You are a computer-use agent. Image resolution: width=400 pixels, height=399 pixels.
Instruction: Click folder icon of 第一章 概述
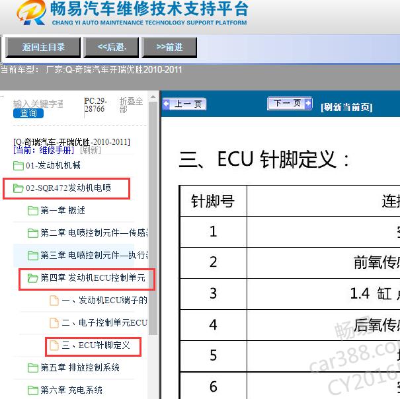click(33, 211)
